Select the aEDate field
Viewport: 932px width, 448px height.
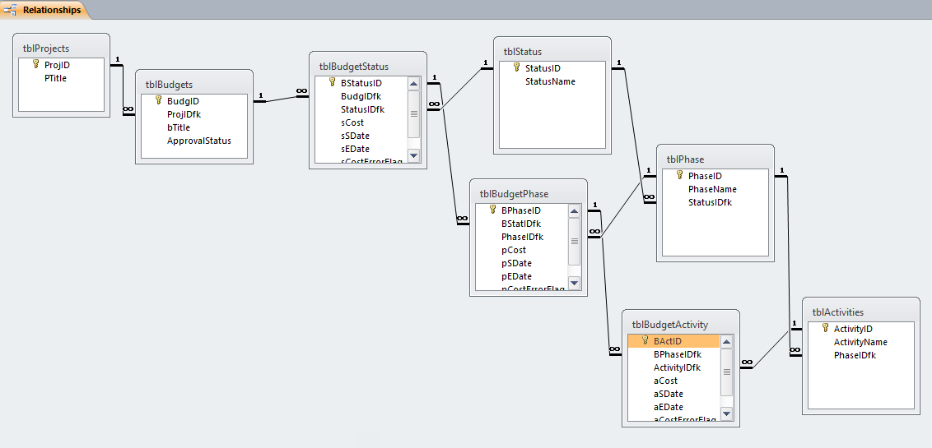(x=668, y=406)
